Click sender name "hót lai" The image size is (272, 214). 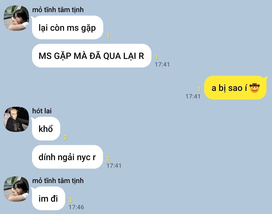point(42,111)
